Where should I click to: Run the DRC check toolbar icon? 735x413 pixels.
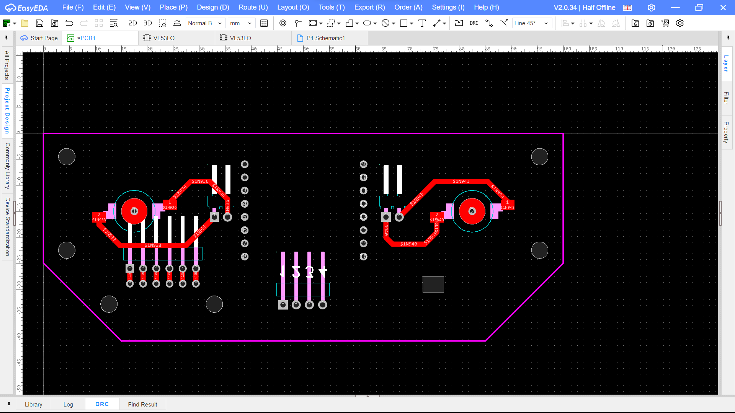(474, 23)
